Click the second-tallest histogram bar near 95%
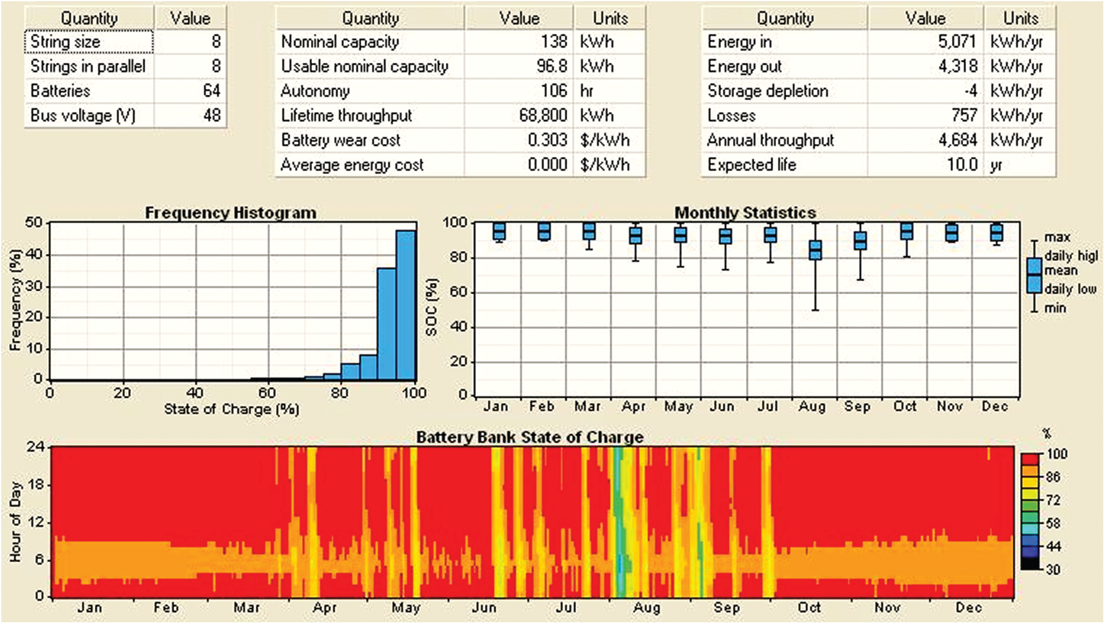This screenshot has width=1105, height=624. click(x=386, y=323)
